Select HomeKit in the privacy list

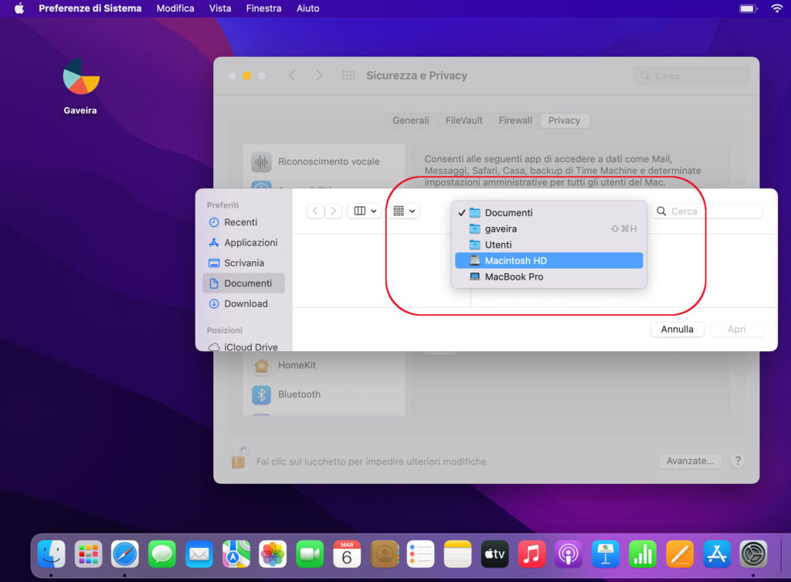pyautogui.click(x=324, y=365)
